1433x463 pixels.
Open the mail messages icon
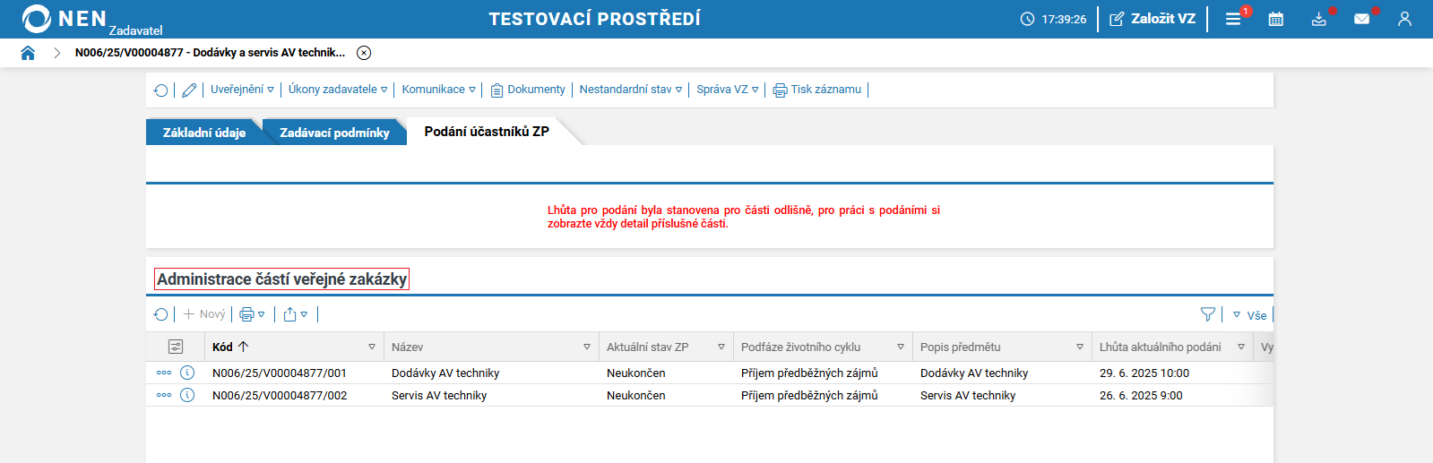click(1362, 19)
